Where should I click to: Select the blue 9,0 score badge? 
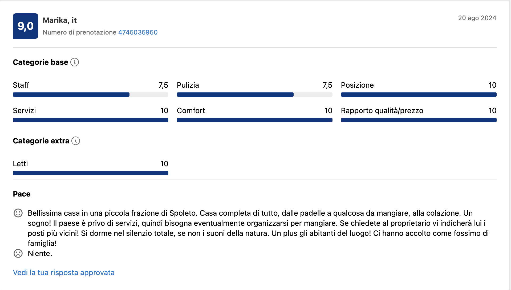point(25,26)
